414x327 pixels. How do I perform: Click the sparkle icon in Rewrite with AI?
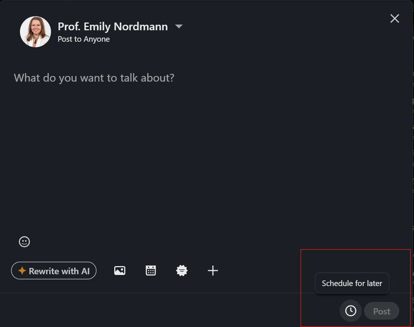tap(22, 271)
